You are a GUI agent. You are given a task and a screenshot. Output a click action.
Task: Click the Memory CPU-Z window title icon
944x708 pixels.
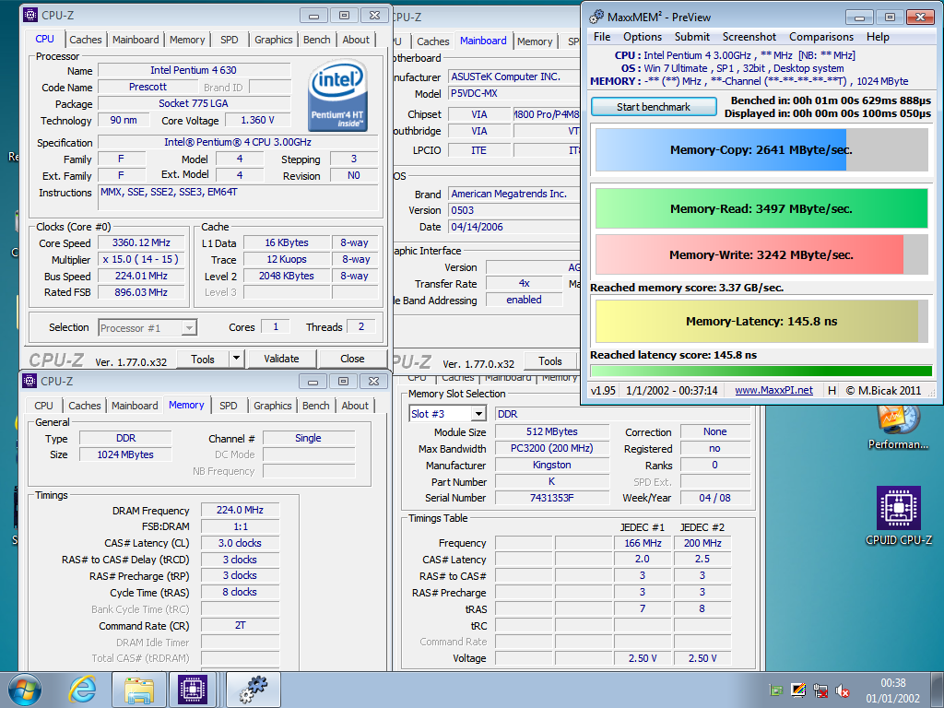click(x=29, y=381)
